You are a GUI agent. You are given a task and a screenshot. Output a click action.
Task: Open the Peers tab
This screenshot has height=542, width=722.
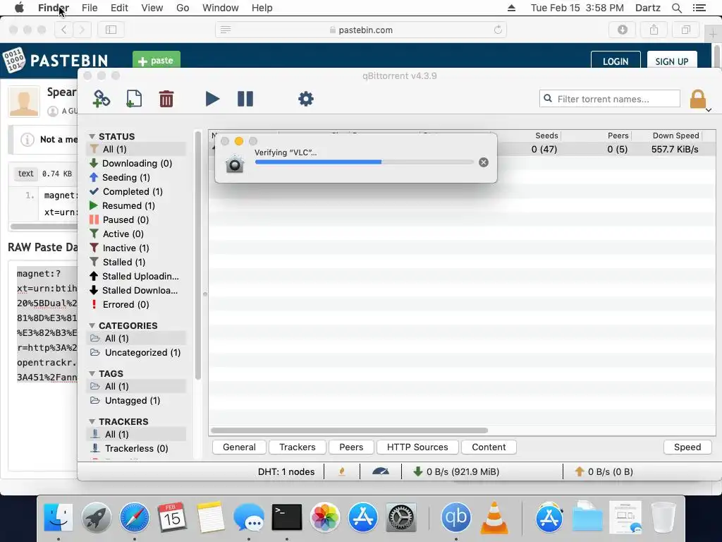pos(351,447)
